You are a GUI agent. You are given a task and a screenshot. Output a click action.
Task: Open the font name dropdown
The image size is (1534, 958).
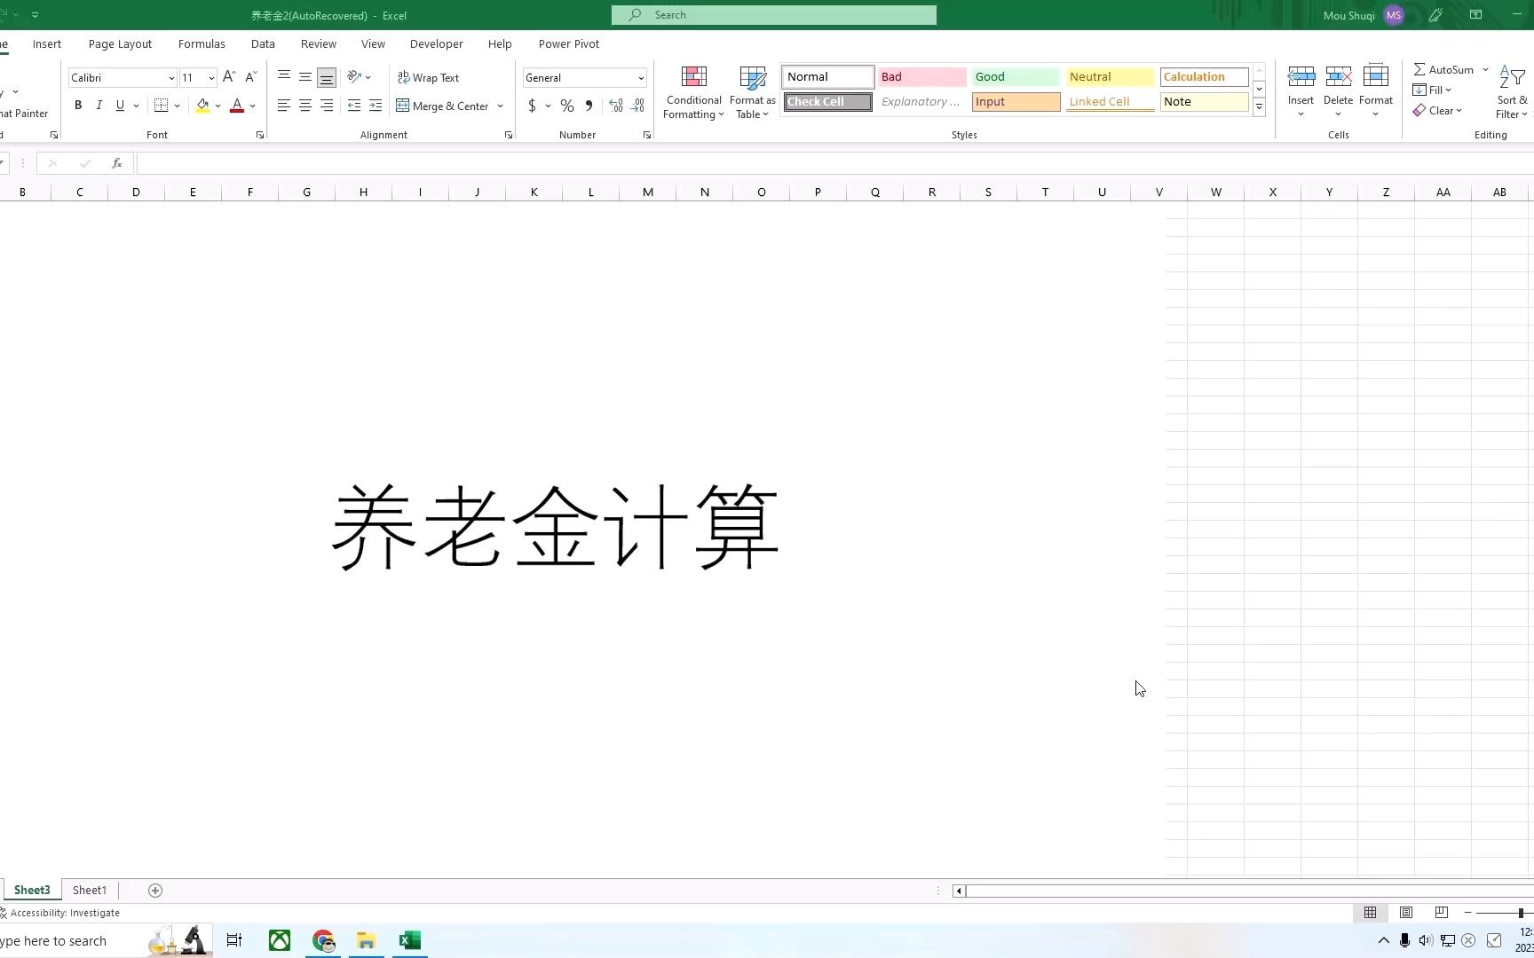170,77
